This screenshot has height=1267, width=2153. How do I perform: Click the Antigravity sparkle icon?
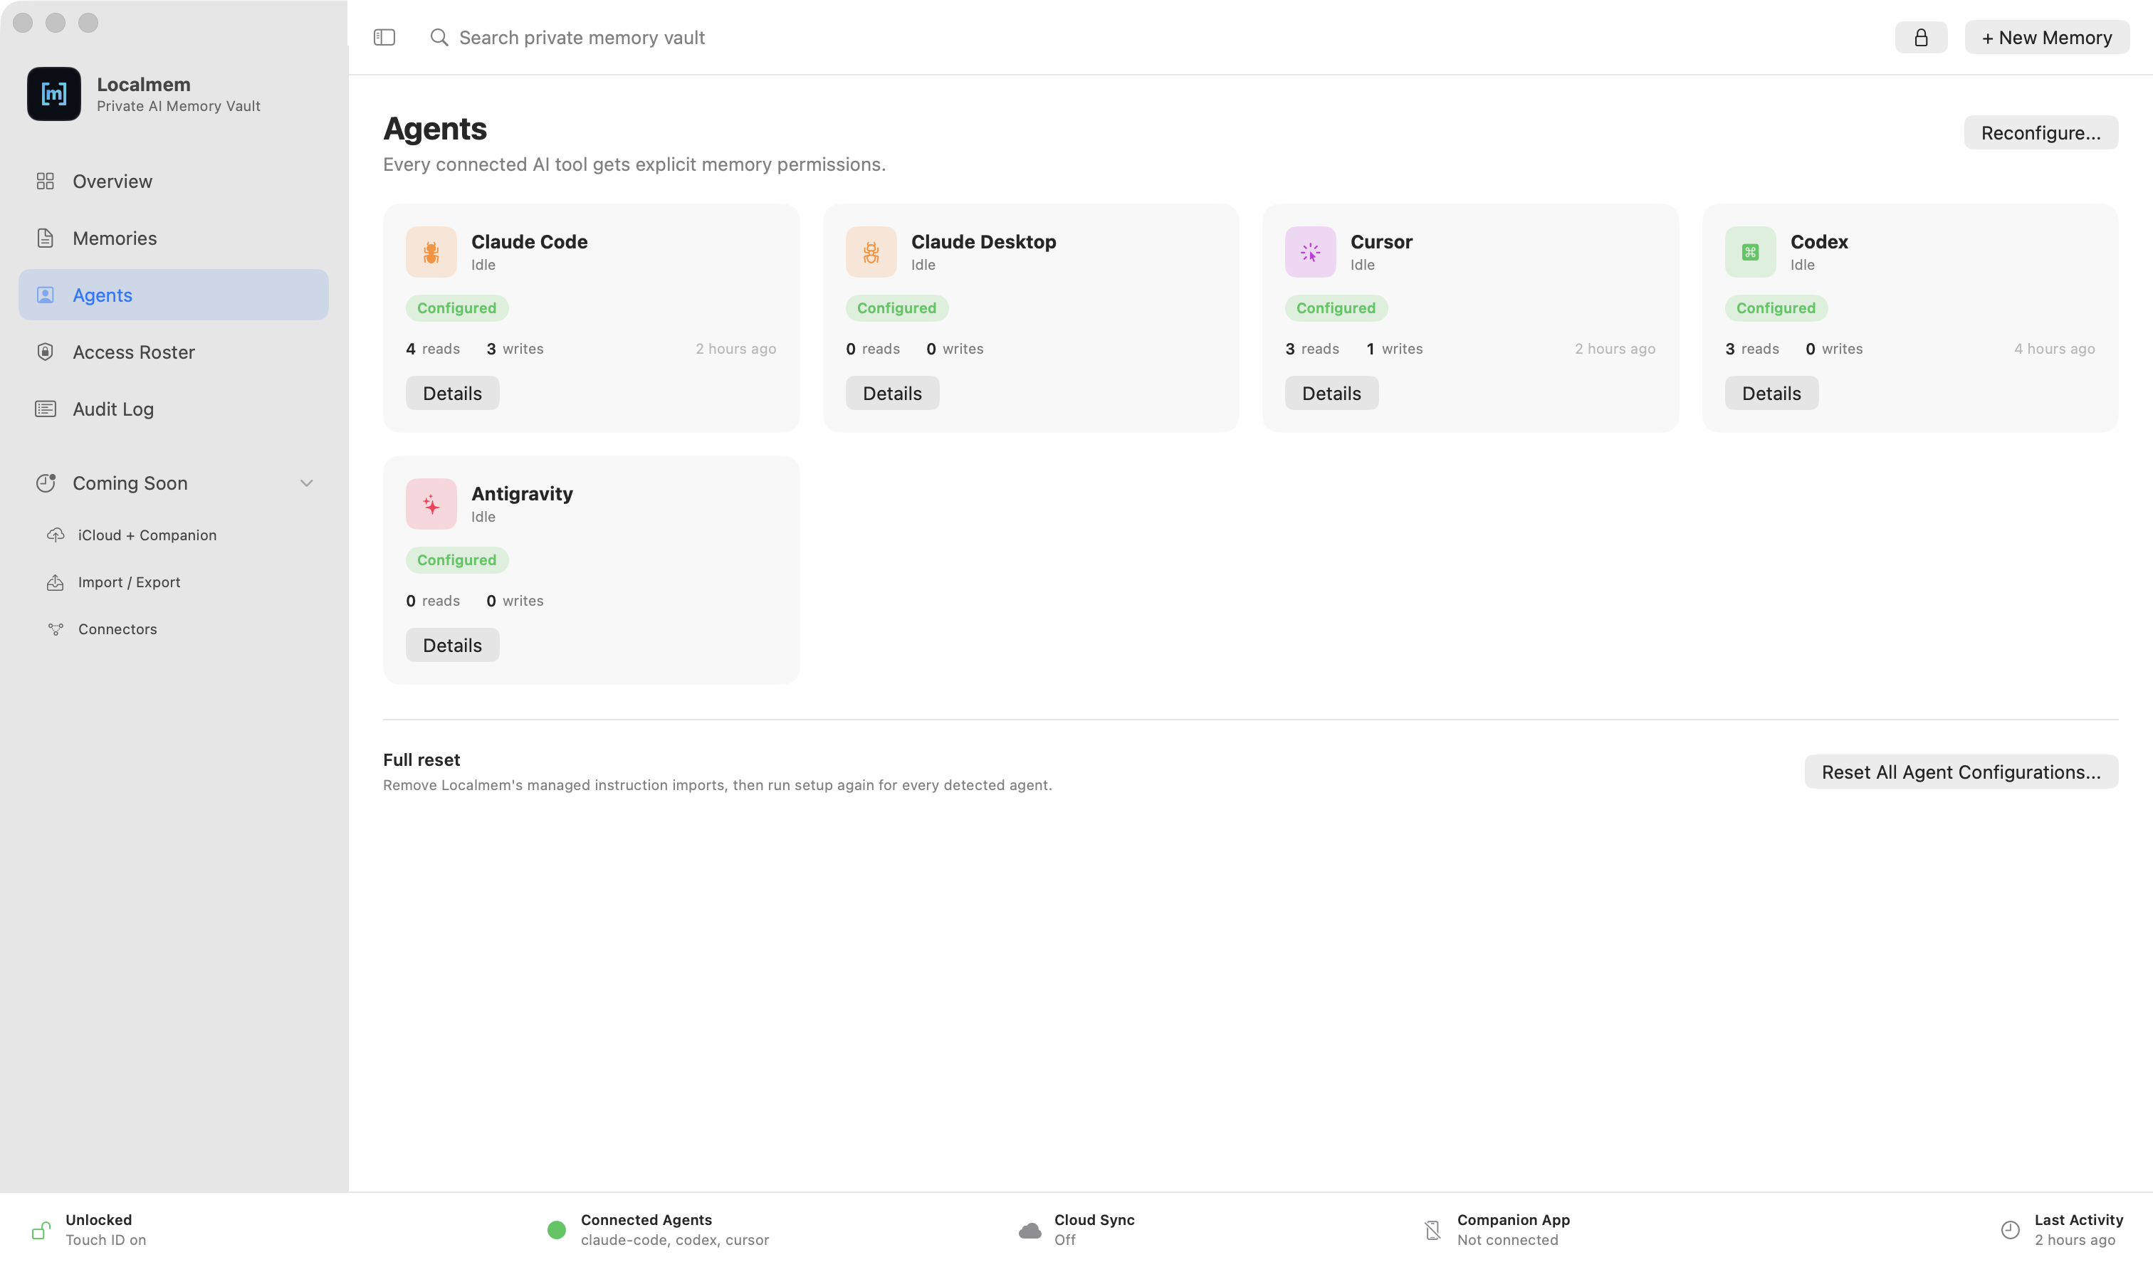pyautogui.click(x=431, y=504)
